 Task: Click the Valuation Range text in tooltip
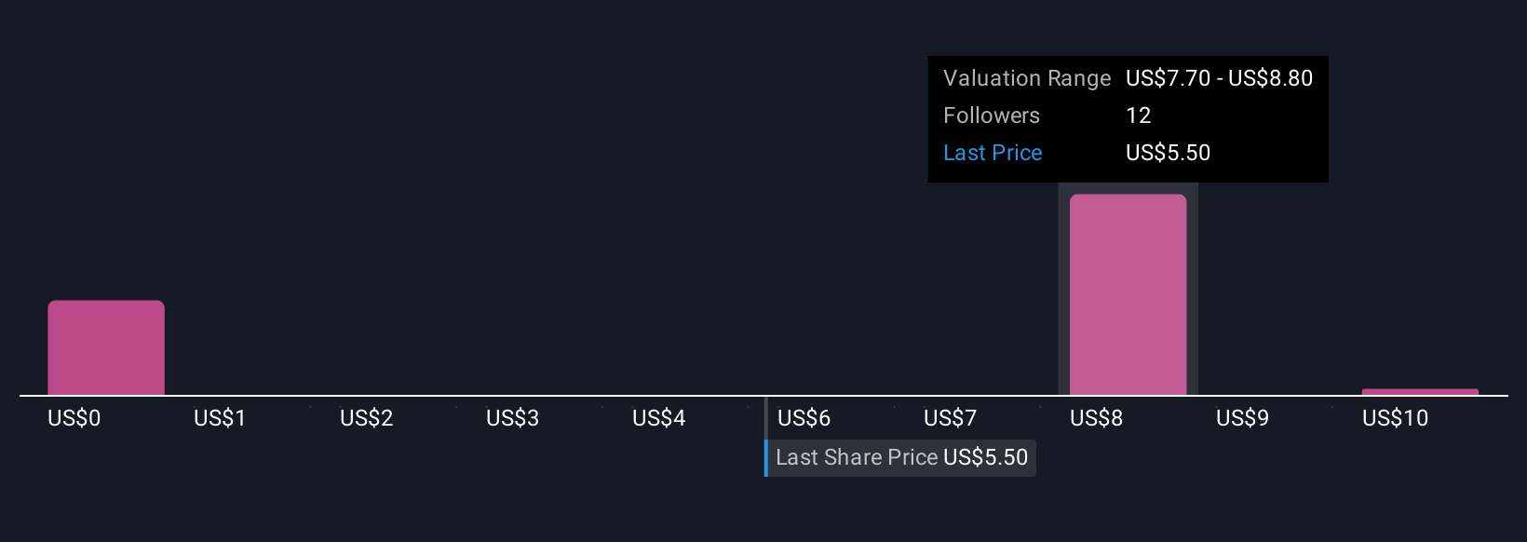tap(1027, 78)
